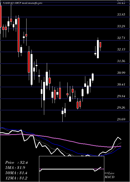Image resolution: width=130 pixels, height=182 pixels.
Task: Click the 30.99 price axis label
Action: (121, 73)
